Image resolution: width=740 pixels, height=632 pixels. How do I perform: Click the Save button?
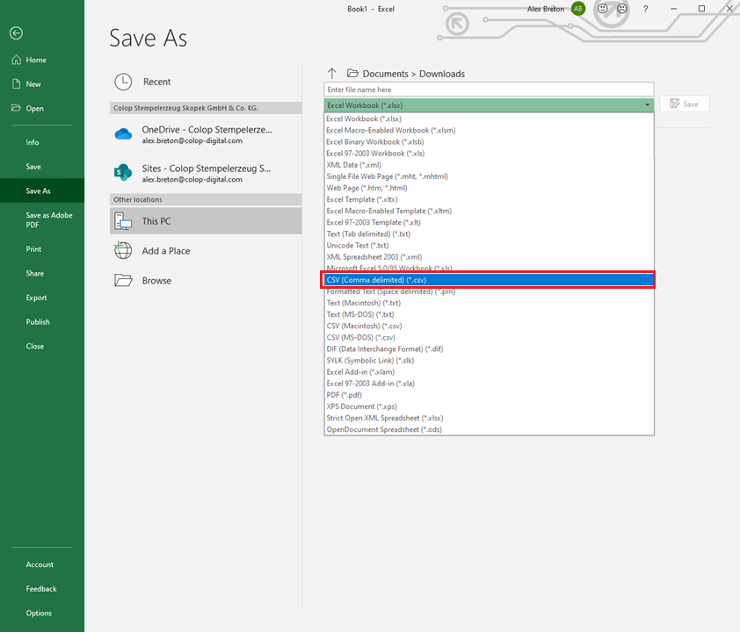pos(684,103)
